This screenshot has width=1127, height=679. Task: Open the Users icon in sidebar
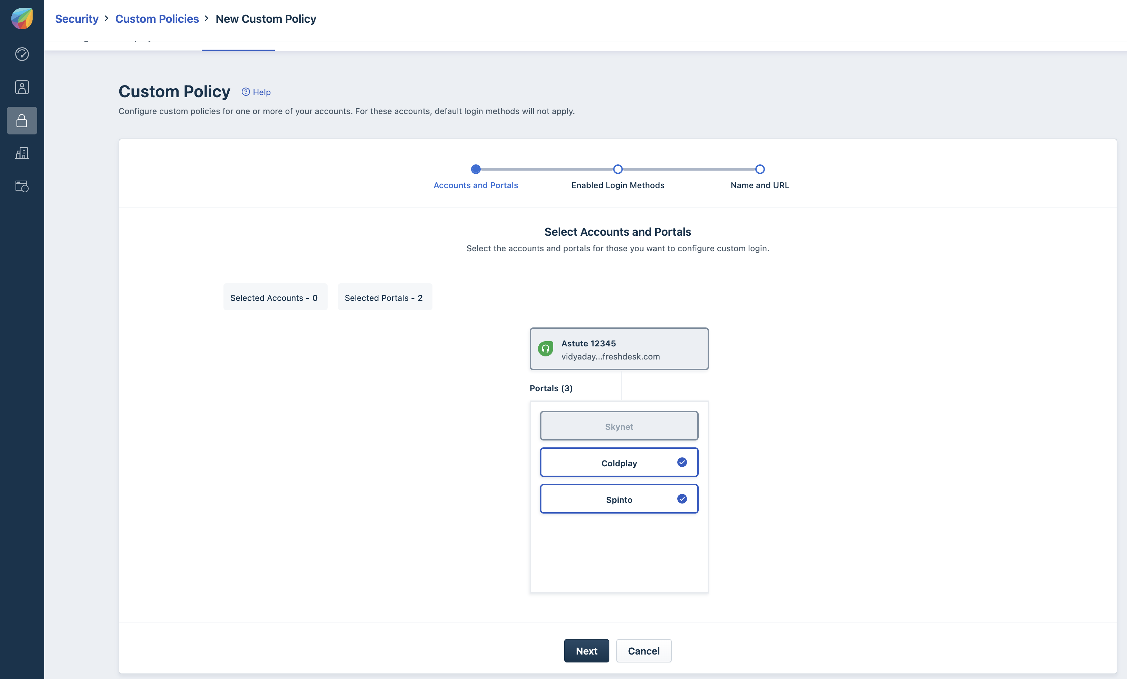pos(22,87)
